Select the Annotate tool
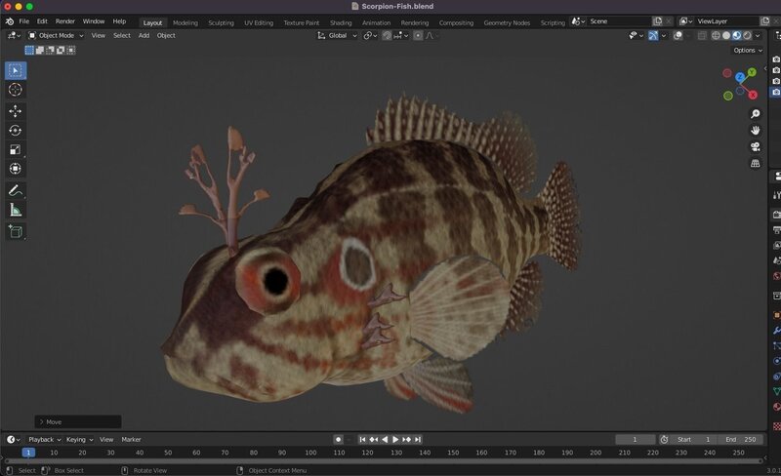The height and width of the screenshot is (476, 781). (16, 190)
